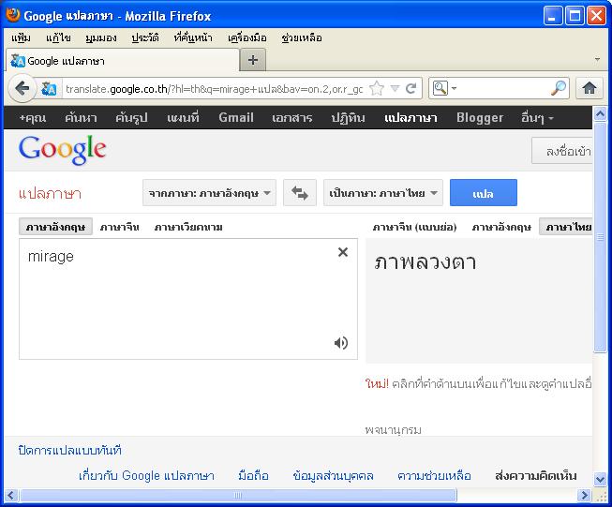The image size is (612, 507).
Task: Swap the source and target languages
Action: [x=299, y=192]
